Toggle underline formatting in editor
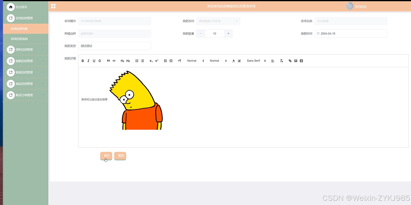411x205 pixels. pos(94,61)
